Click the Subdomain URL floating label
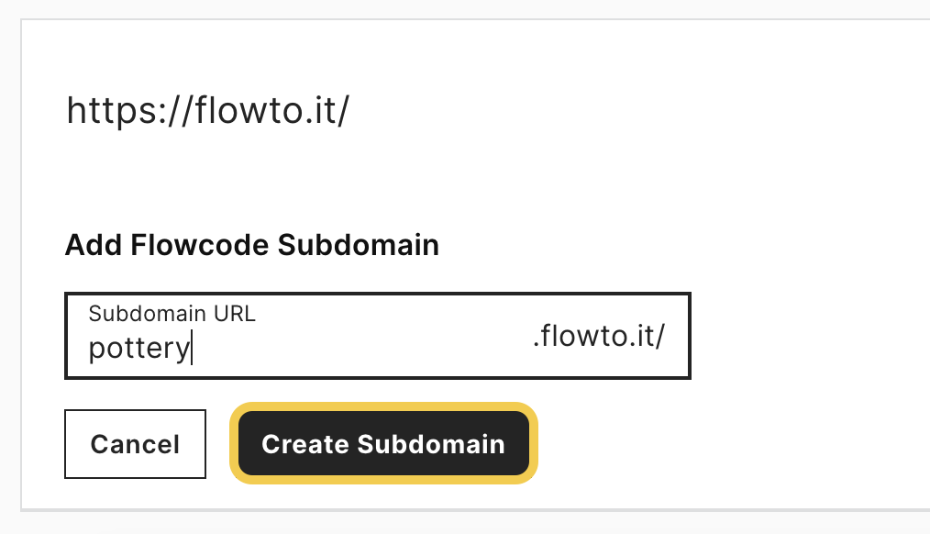Image resolution: width=930 pixels, height=534 pixels. coord(172,313)
